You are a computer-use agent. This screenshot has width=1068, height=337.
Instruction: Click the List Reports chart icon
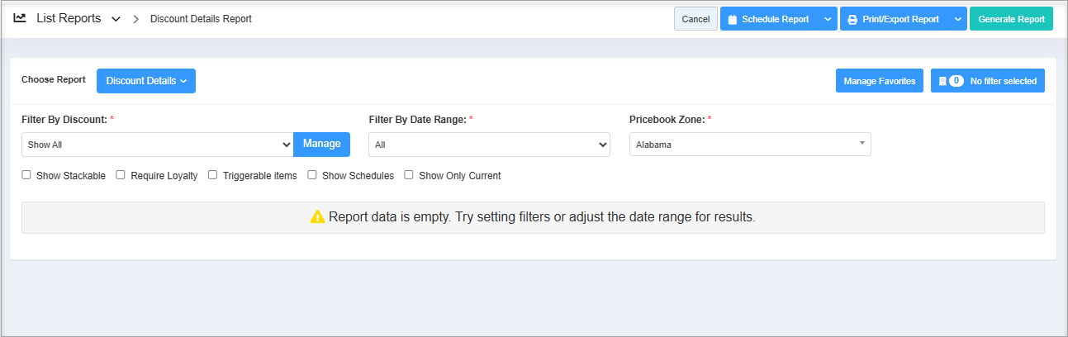(20, 18)
